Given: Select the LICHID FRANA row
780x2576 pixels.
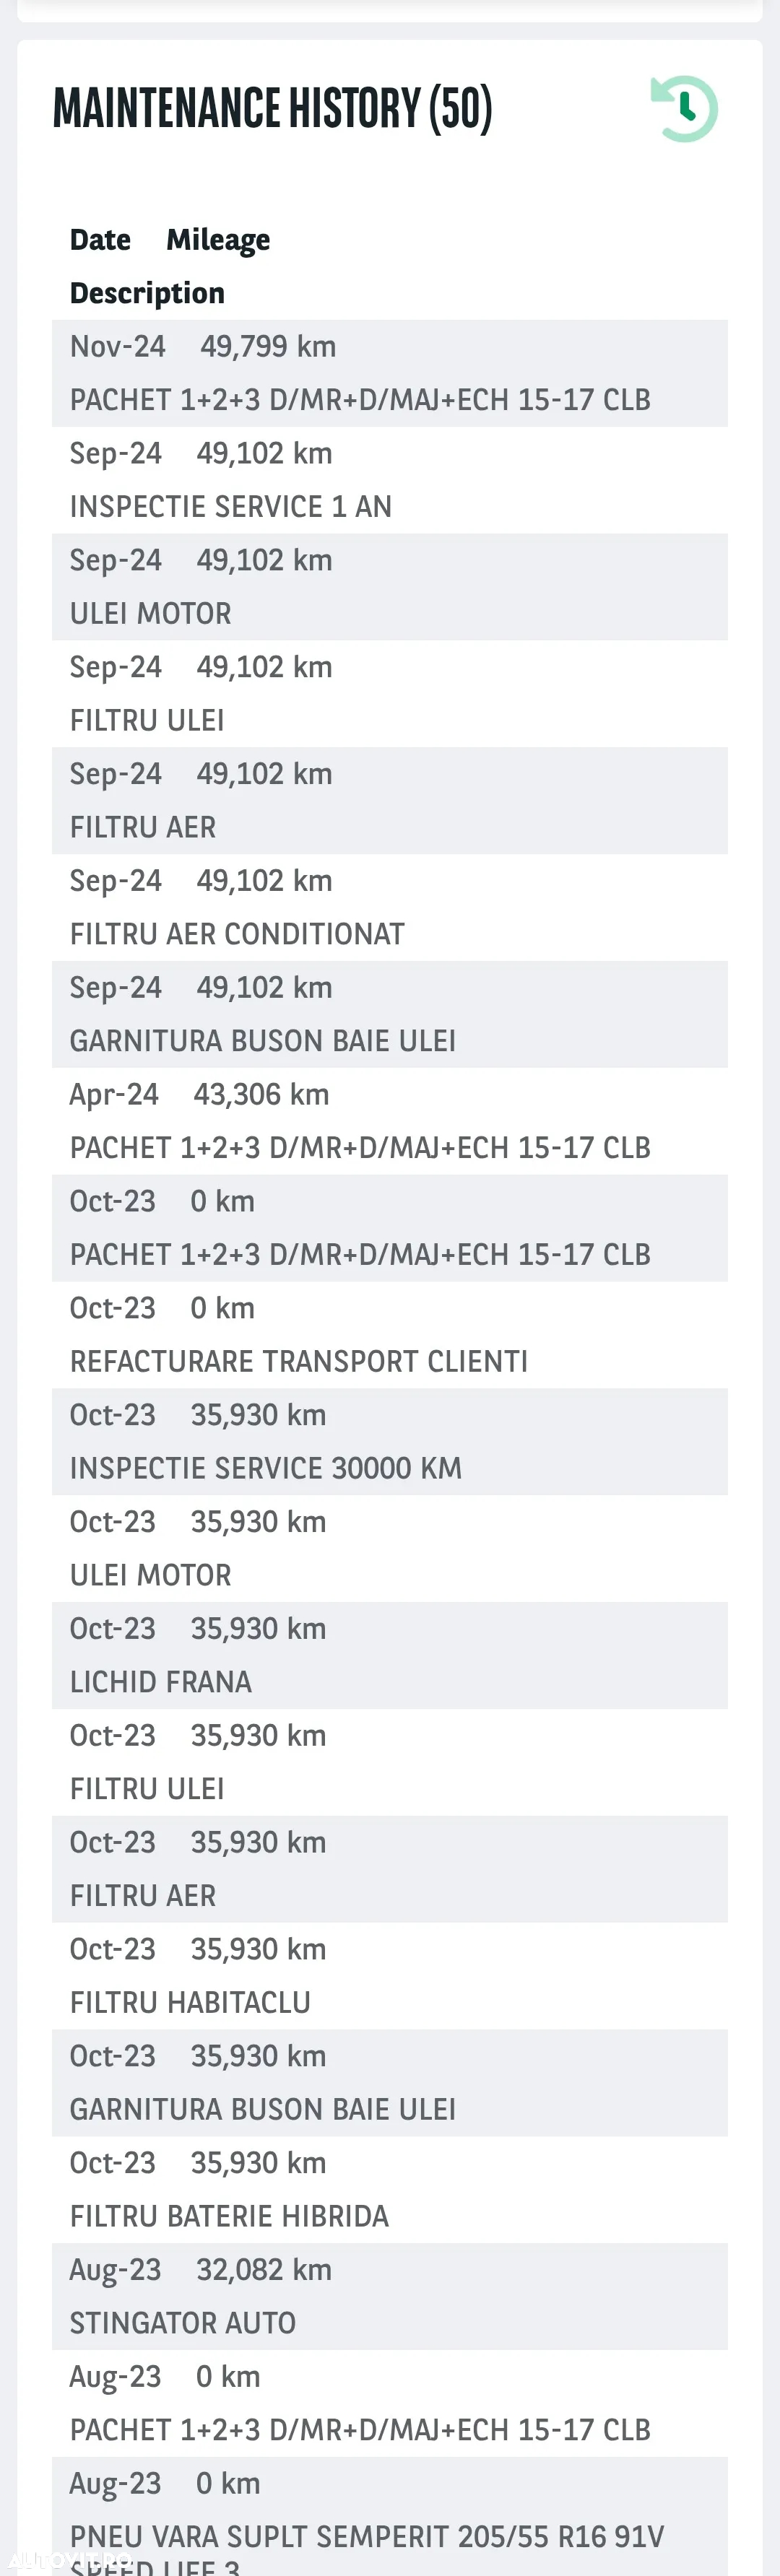Looking at the screenshot, I should (390, 1656).
